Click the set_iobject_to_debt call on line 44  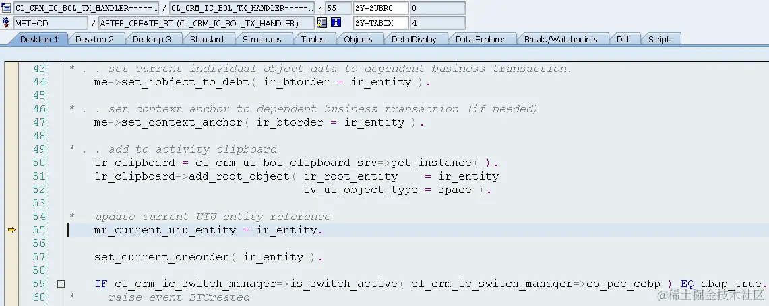pos(185,82)
